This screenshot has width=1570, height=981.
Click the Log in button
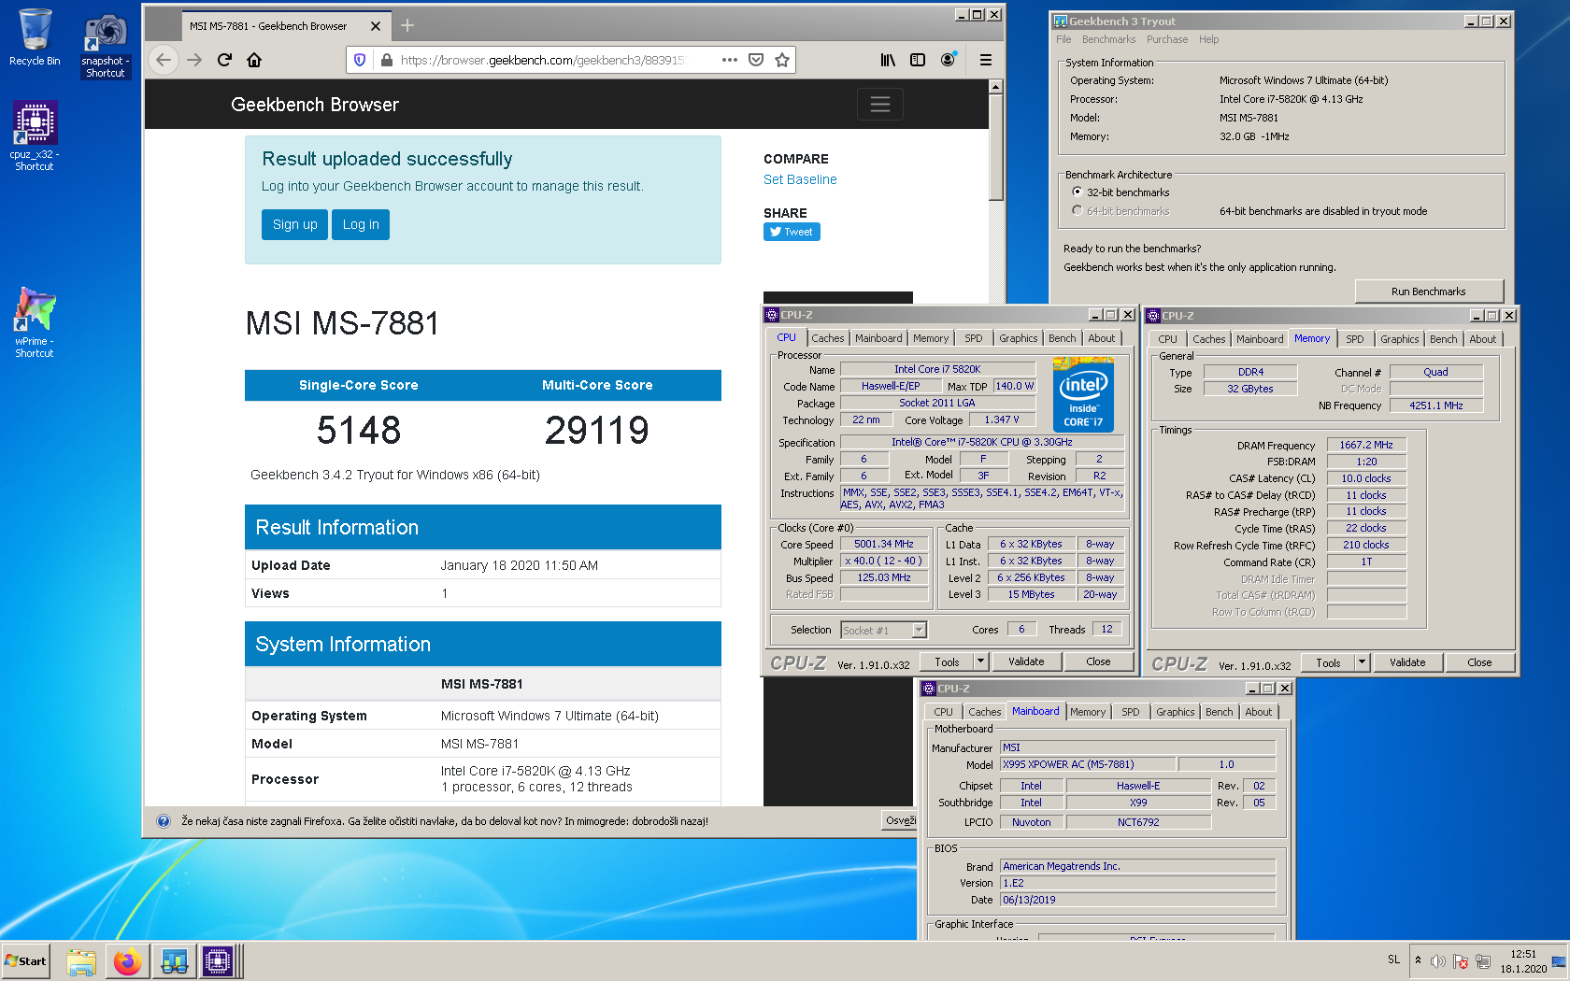(361, 224)
